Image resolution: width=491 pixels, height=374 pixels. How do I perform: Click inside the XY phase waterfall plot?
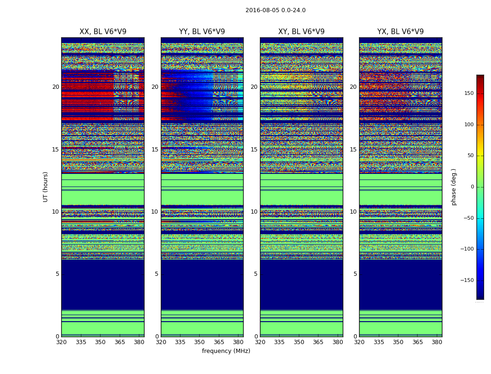(x=301, y=187)
